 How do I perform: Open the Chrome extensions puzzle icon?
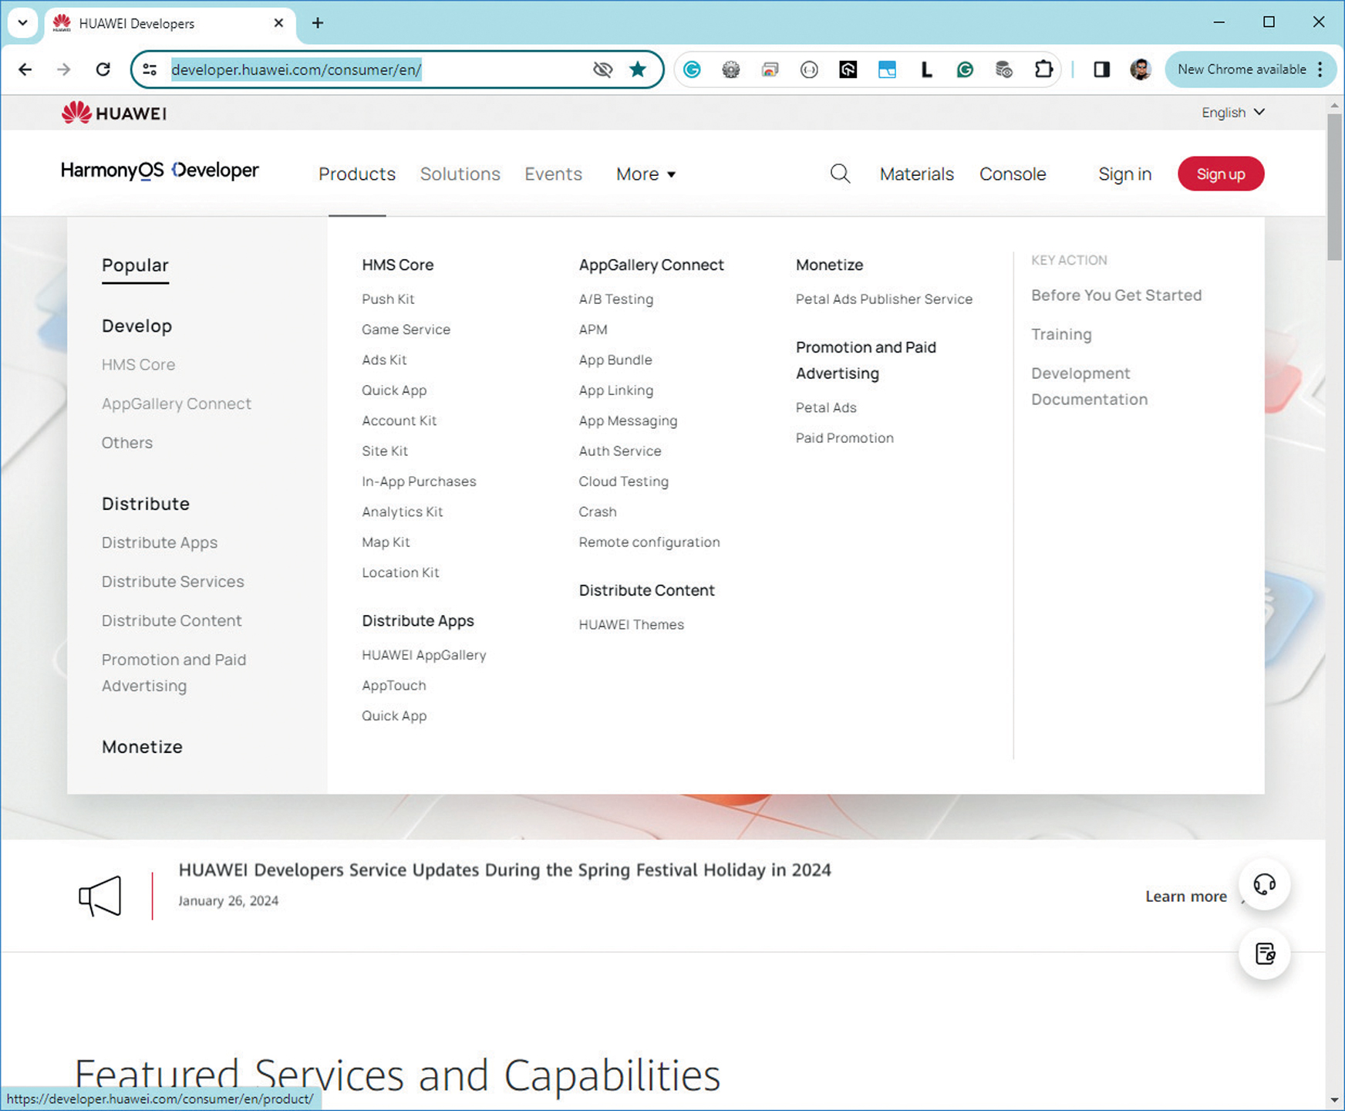point(1043,69)
